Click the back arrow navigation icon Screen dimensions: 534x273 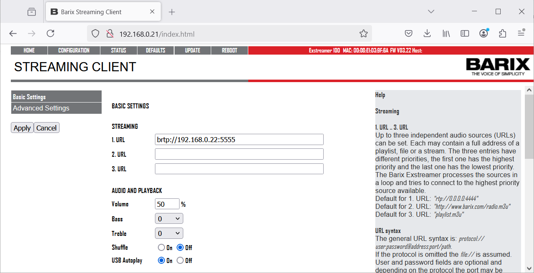click(13, 34)
